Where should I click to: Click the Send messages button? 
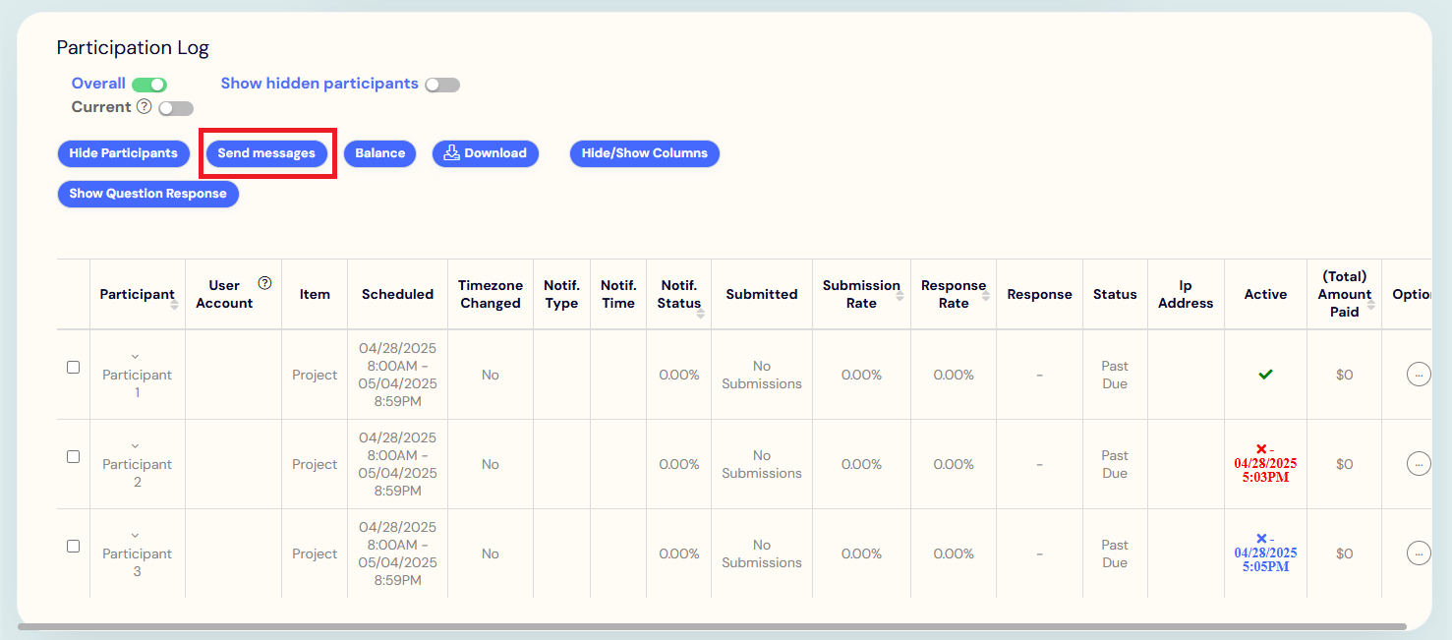click(266, 153)
